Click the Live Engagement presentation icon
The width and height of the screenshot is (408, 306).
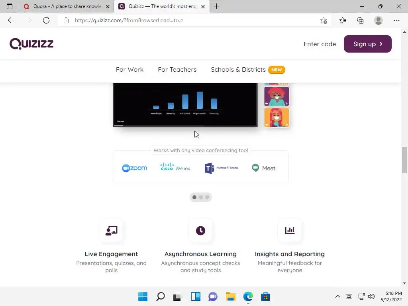click(112, 231)
